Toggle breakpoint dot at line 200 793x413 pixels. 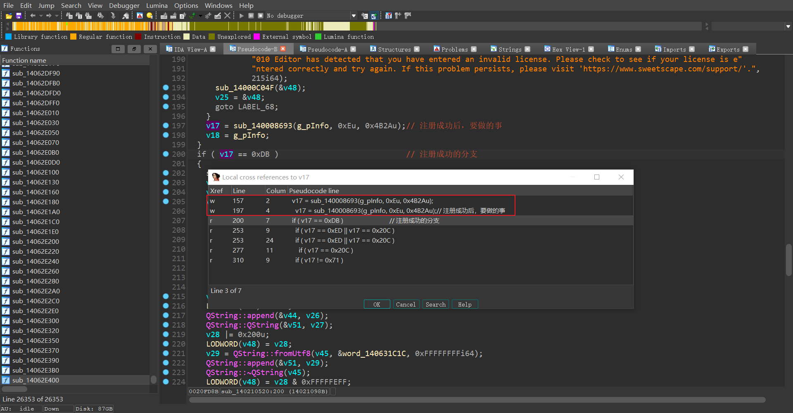click(166, 154)
